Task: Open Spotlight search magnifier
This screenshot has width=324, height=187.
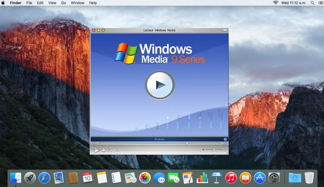Action: [313, 3]
